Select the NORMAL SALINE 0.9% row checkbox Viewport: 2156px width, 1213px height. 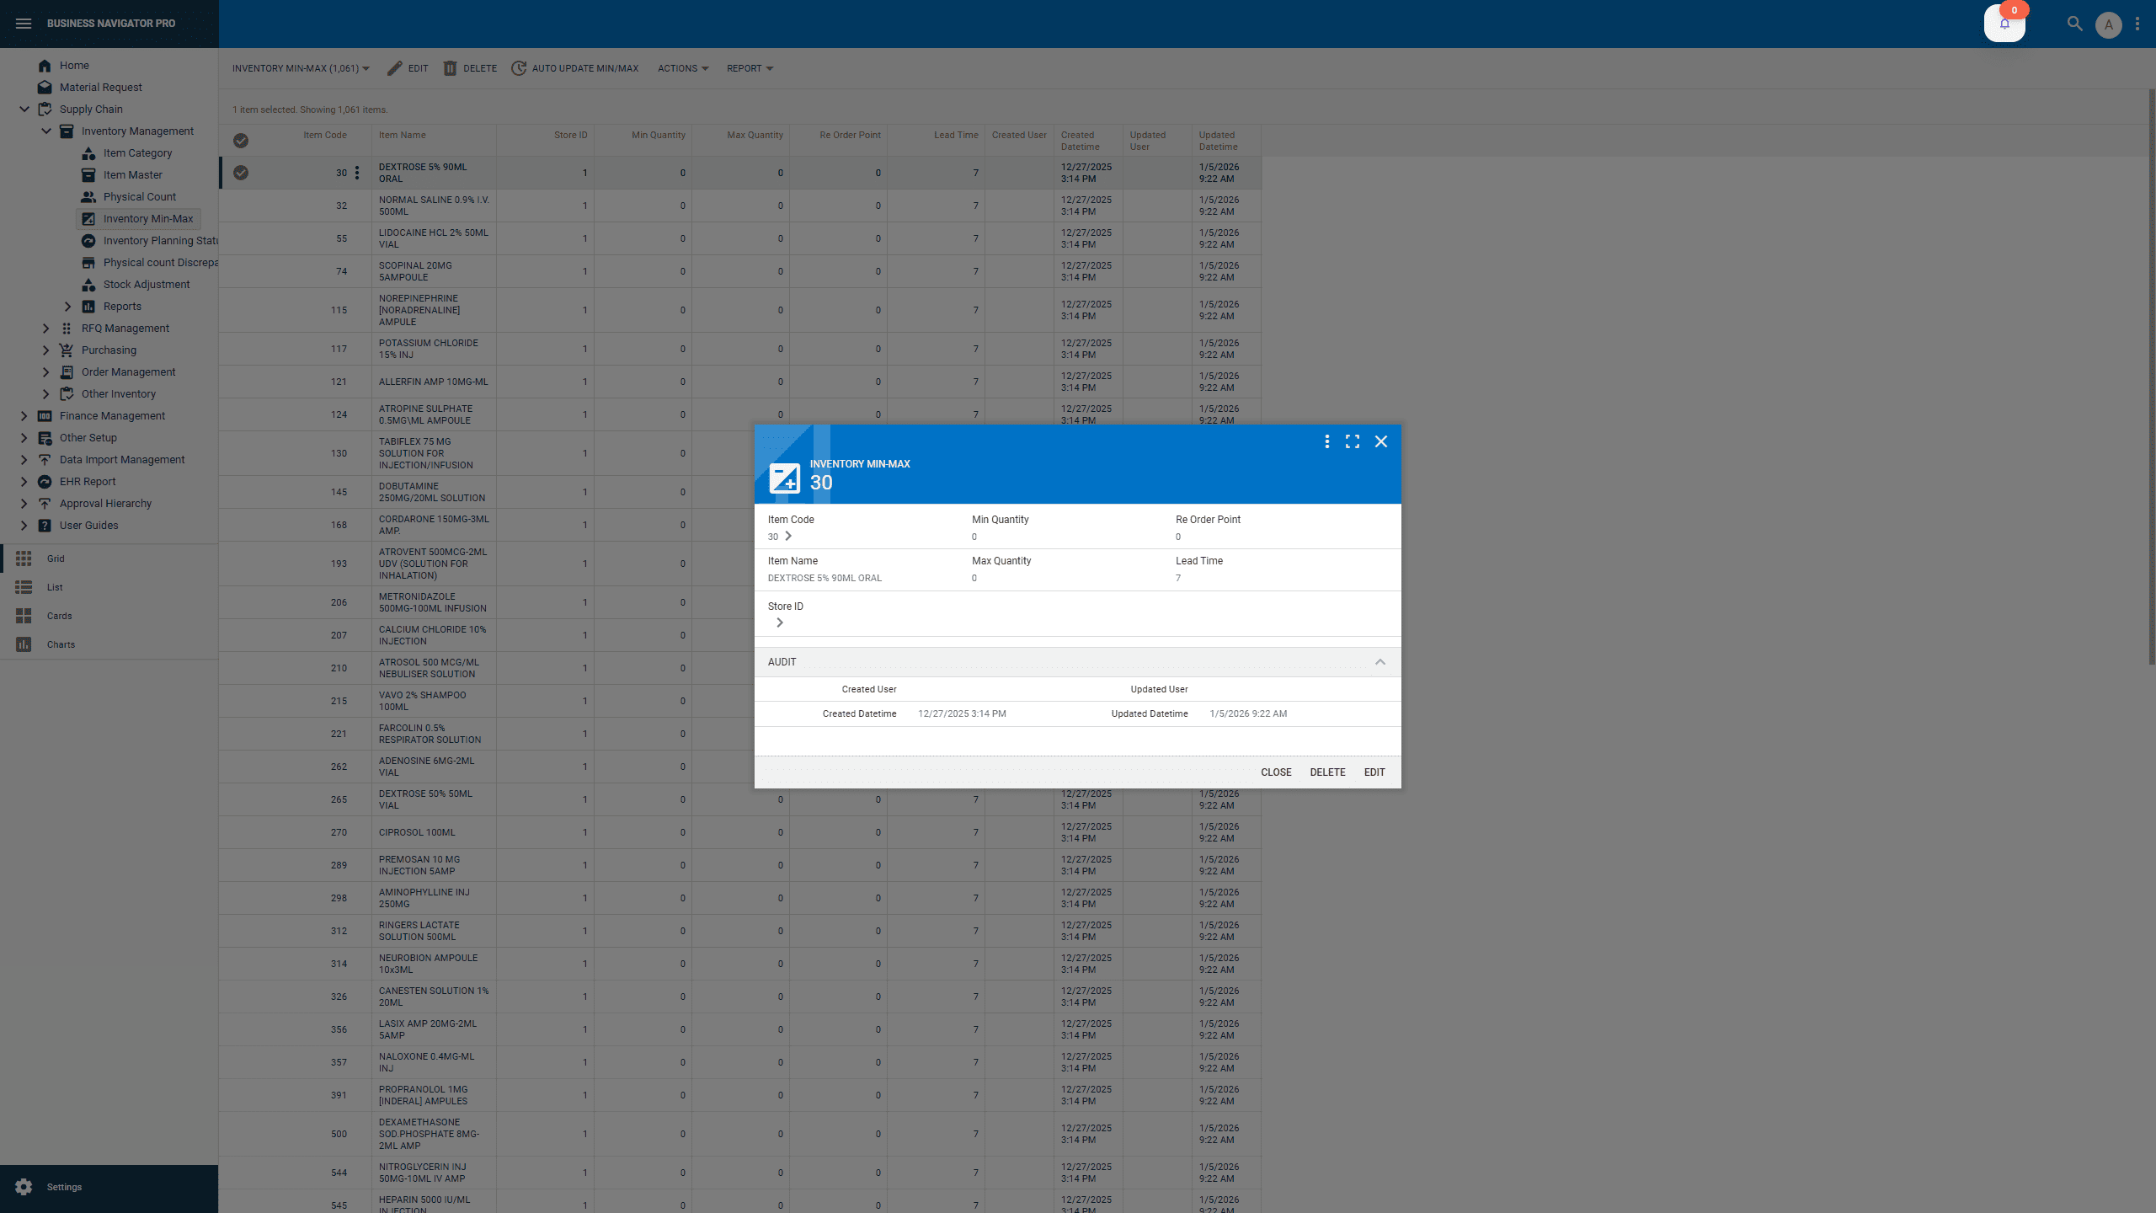click(x=242, y=206)
